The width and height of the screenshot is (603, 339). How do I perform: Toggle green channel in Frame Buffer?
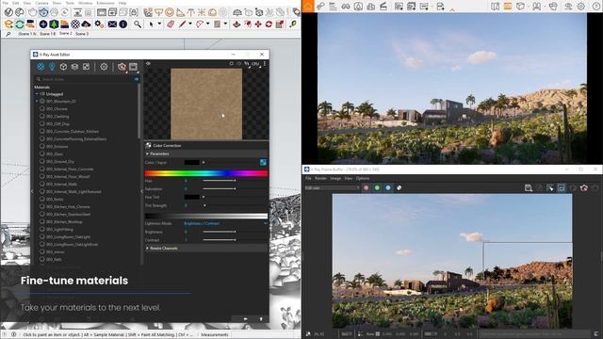(x=377, y=188)
